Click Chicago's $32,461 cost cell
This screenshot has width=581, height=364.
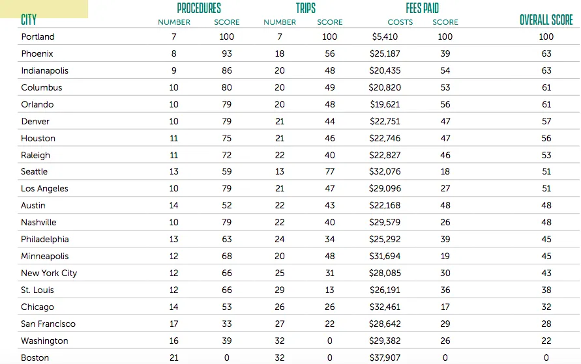coord(385,307)
